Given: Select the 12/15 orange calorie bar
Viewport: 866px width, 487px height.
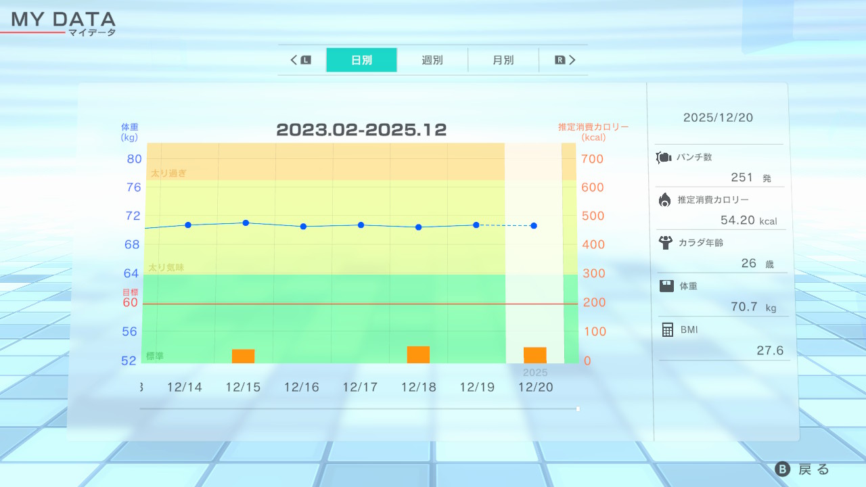Looking at the screenshot, I should click(x=243, y=356).
